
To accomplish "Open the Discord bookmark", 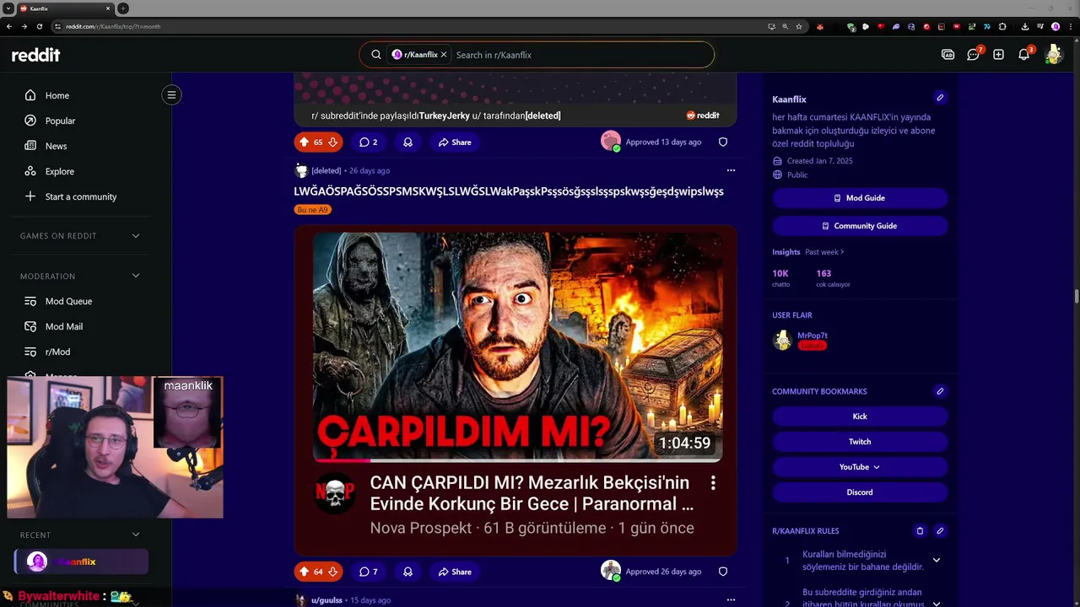I will tap(860, 492).
